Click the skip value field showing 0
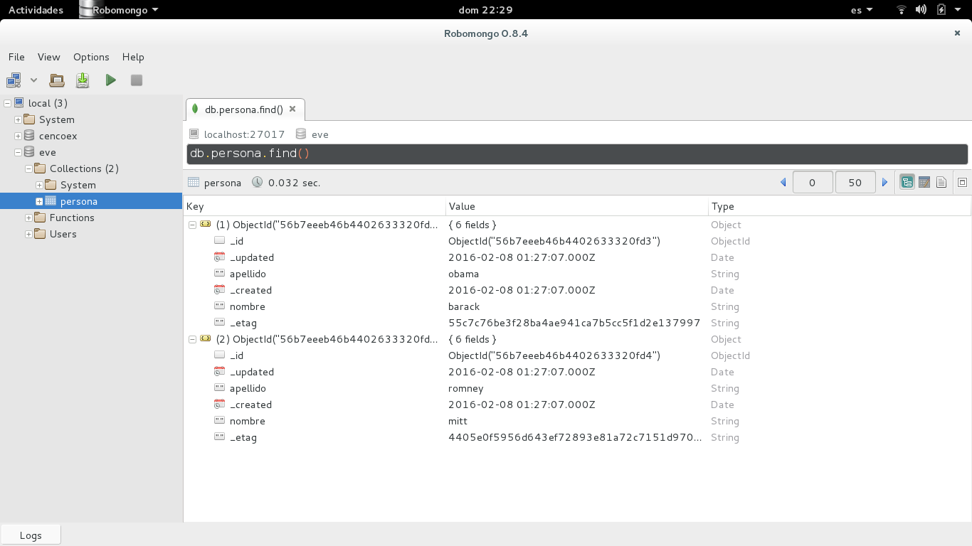Screen dimensions: 972x546 click(813, 183)
